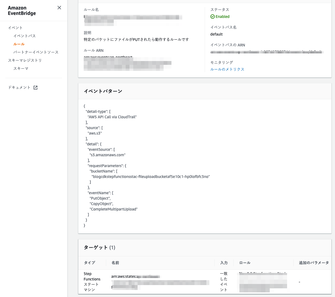Image resolution: width=335 pixels, height=297 pixels.
Task: Select ルール in the sidebar navigation
Action: tap(19, 44)
